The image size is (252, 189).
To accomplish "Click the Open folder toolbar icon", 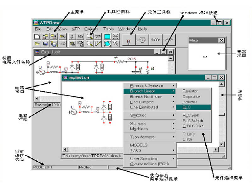I will (37, 43).
